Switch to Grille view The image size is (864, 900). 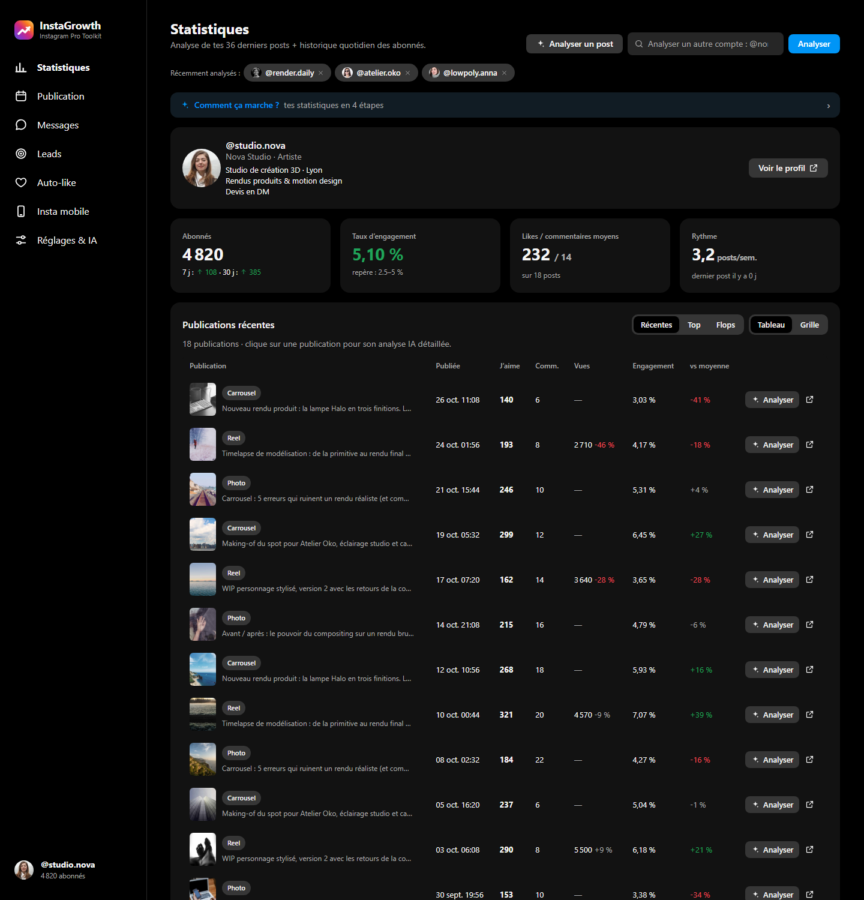click(809, 325)
